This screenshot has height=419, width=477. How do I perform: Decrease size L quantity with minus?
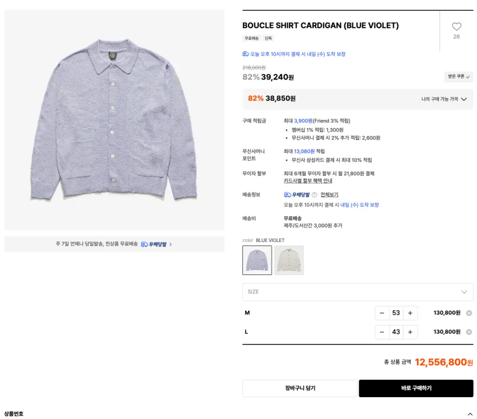tap(382, 332)
